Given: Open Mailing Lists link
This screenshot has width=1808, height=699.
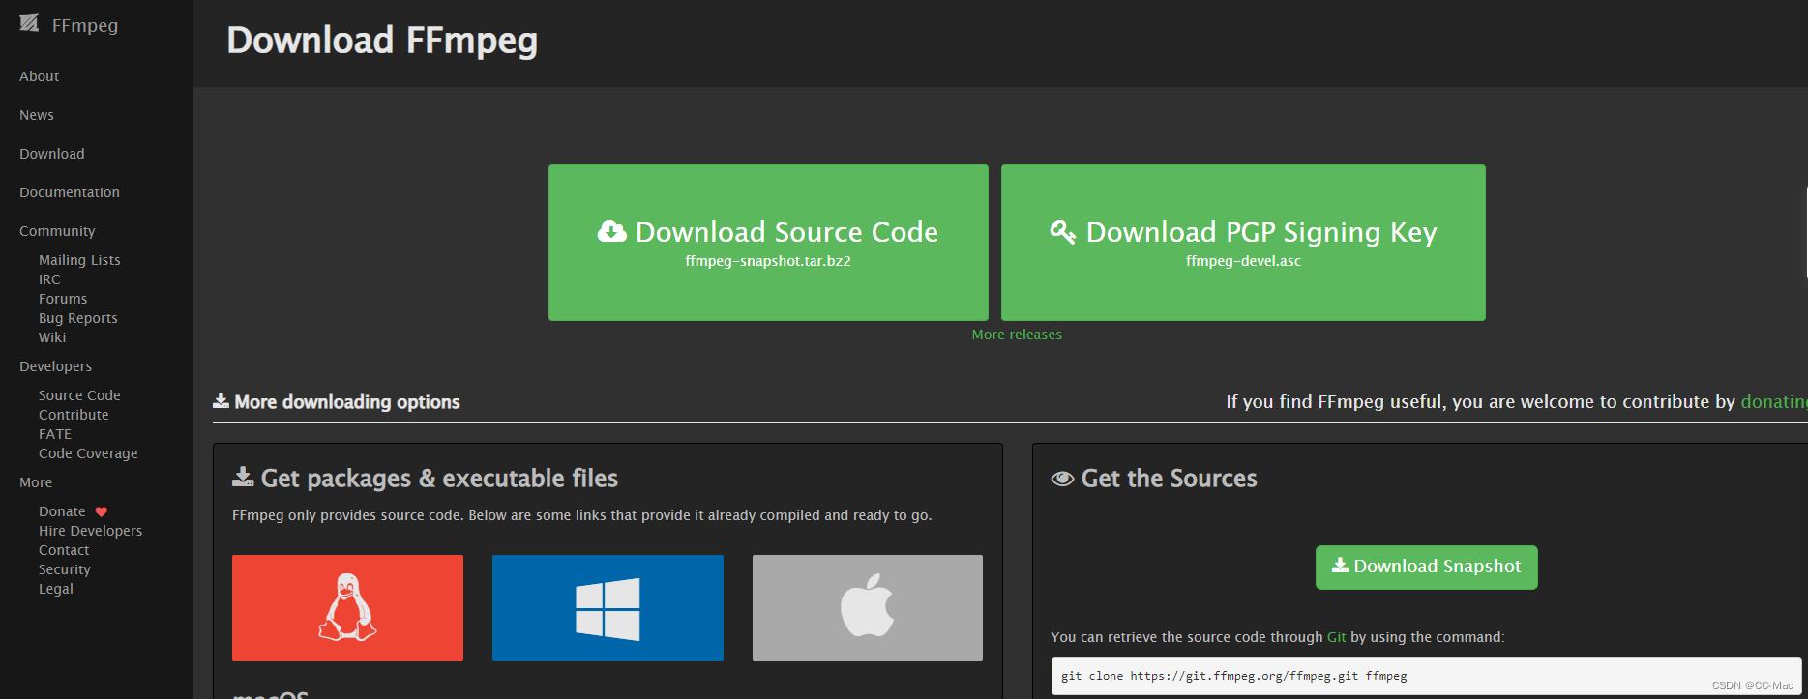Looking at the screenshot, I should (x=79, y=260).
